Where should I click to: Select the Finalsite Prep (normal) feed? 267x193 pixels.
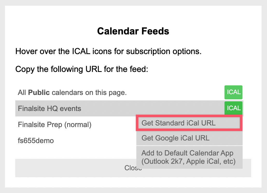click(55, 125)
